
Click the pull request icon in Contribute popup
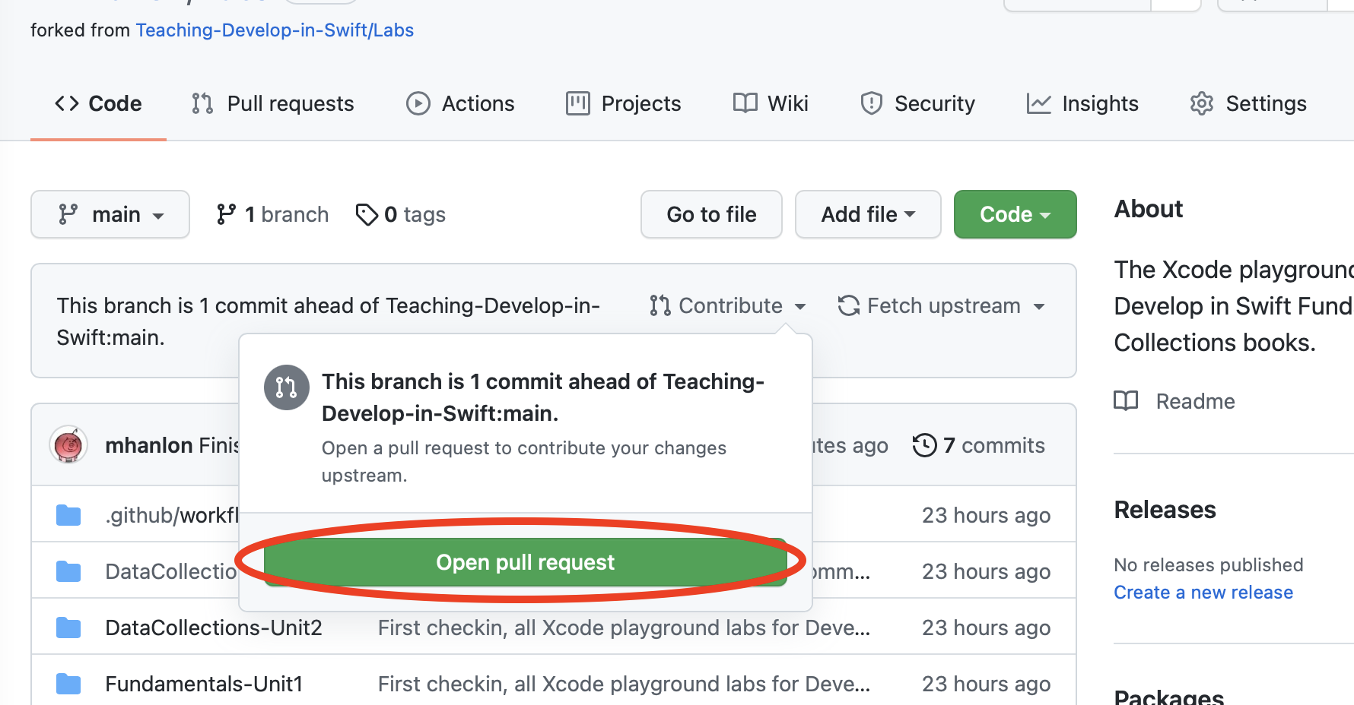(x=287, y=387)
